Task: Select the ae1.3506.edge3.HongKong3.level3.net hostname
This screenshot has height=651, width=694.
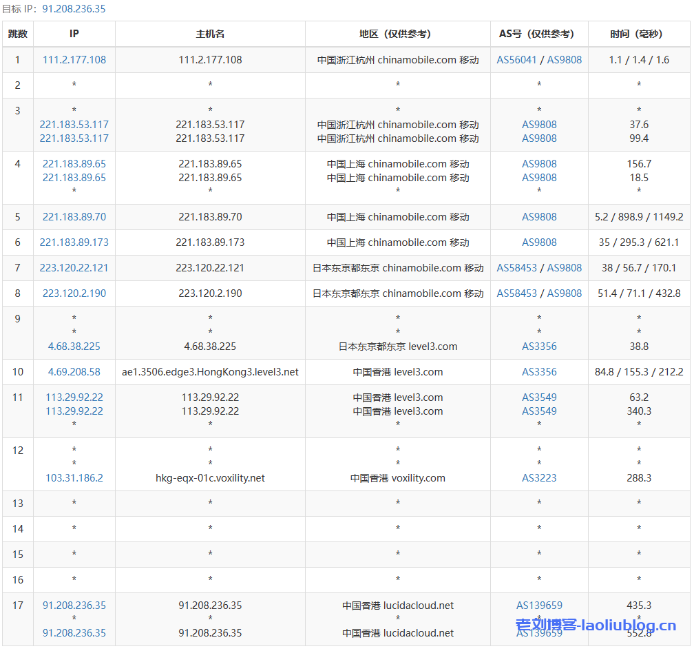Action: (x=210, y=372)
